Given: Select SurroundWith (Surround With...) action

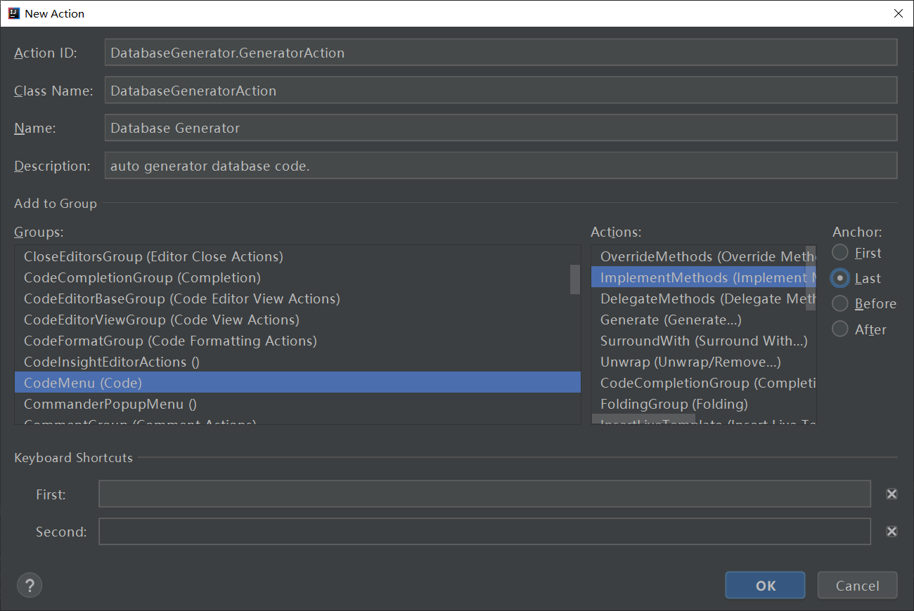Looking at the screenshot, I should point(704,341).
